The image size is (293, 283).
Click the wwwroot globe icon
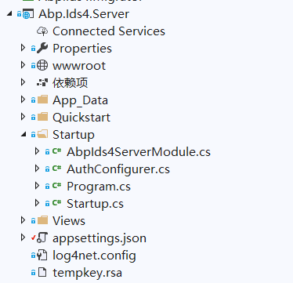click(x=42, y=65)
